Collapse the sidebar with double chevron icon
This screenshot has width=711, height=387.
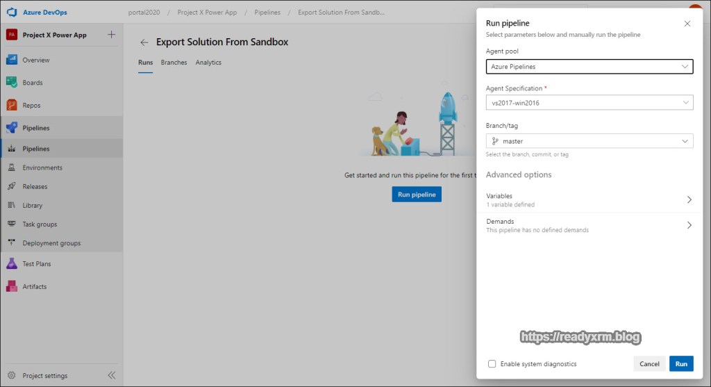click(112, 375)
